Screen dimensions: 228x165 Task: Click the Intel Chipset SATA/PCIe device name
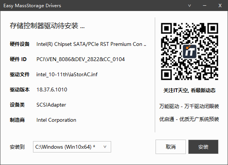tap(91, 44)
